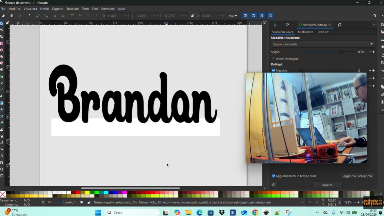Image resolution: width=384 pixels, height=216 pixels.
Task: Select the Spiral tool
Action: (2, 70)
